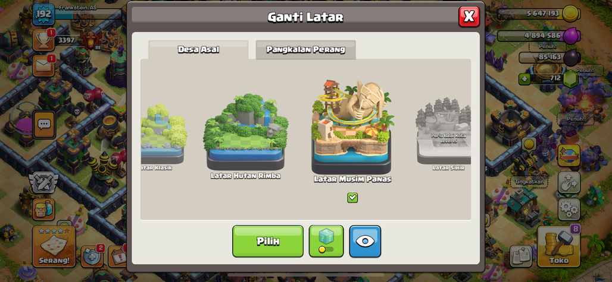Close the Ganti Latar dialog
This screenshot has width=612, height=282.
tap(469, 17)
